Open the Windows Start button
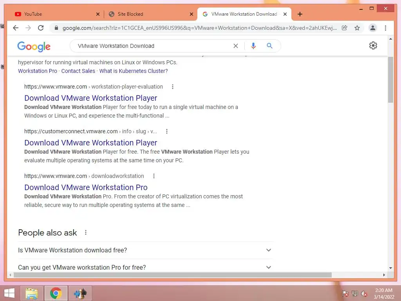 click(x=9, y=293)
